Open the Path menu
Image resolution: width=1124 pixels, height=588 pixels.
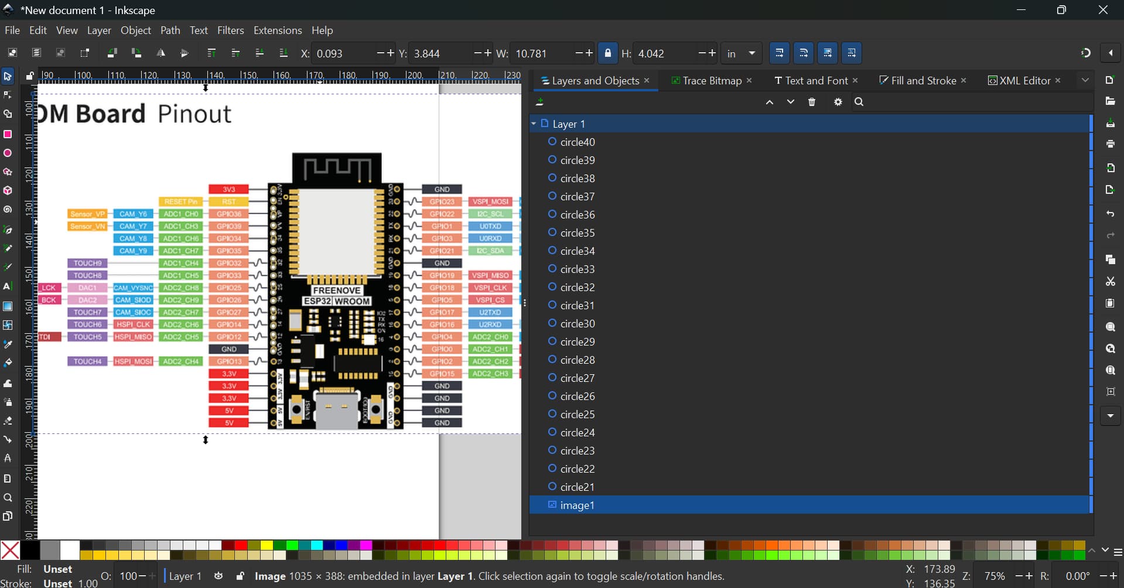[x=170, y=30]
